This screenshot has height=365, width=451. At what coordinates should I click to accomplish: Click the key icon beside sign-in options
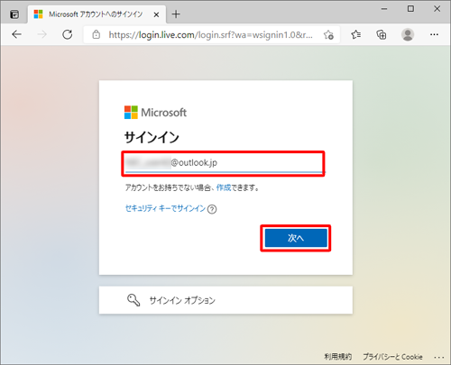[x=133, y=300]
